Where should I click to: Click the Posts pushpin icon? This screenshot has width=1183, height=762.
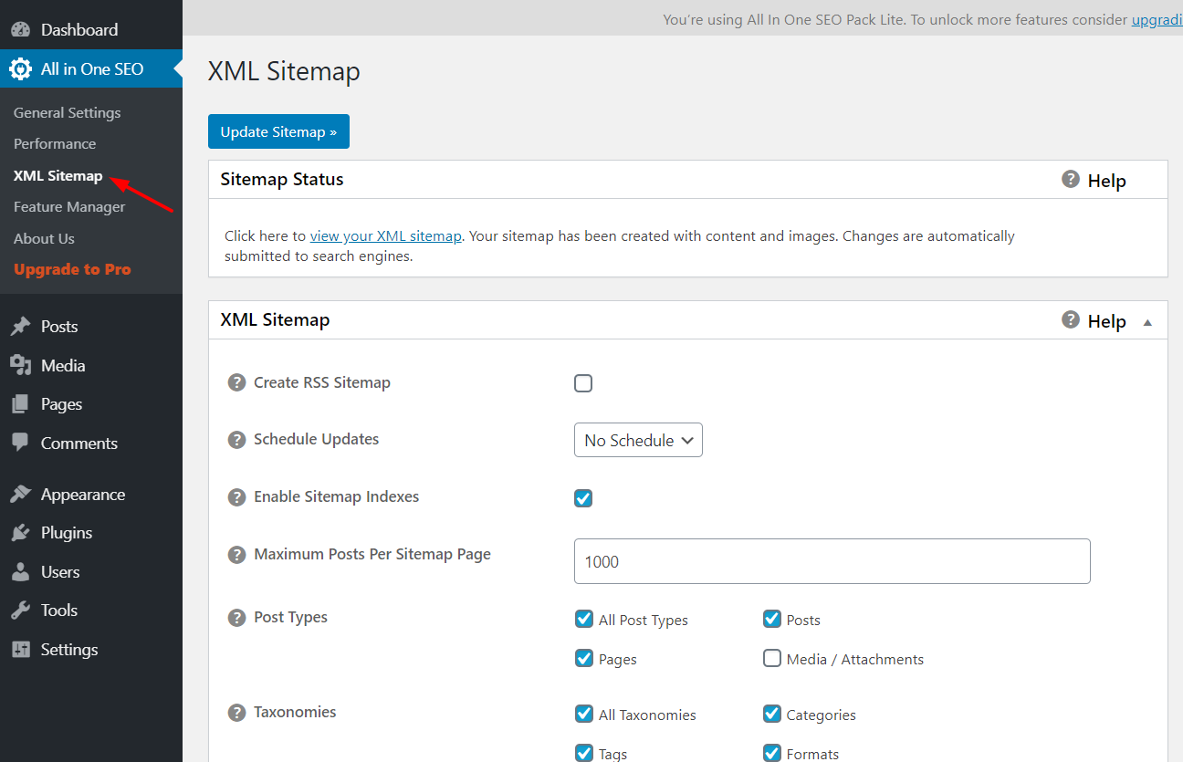click(20, 327)
